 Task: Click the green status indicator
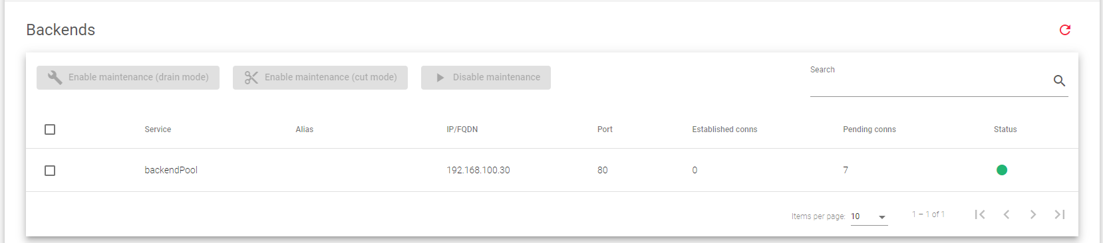pos(1001,170)
